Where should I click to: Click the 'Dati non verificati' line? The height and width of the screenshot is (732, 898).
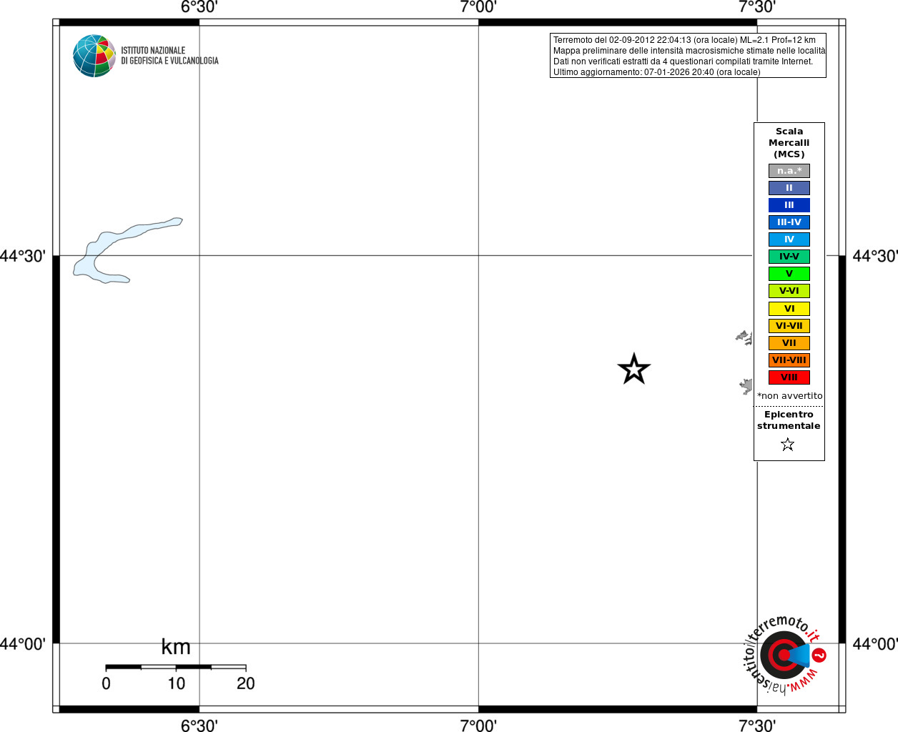click(683, 61)
